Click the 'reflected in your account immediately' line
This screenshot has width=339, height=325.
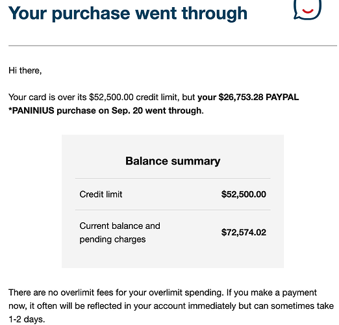[171, 306]
